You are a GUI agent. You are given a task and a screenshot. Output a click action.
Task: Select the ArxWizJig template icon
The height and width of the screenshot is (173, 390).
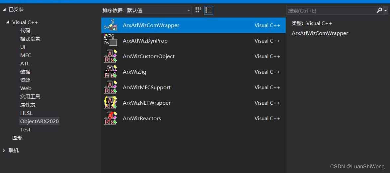pos(111,72)
